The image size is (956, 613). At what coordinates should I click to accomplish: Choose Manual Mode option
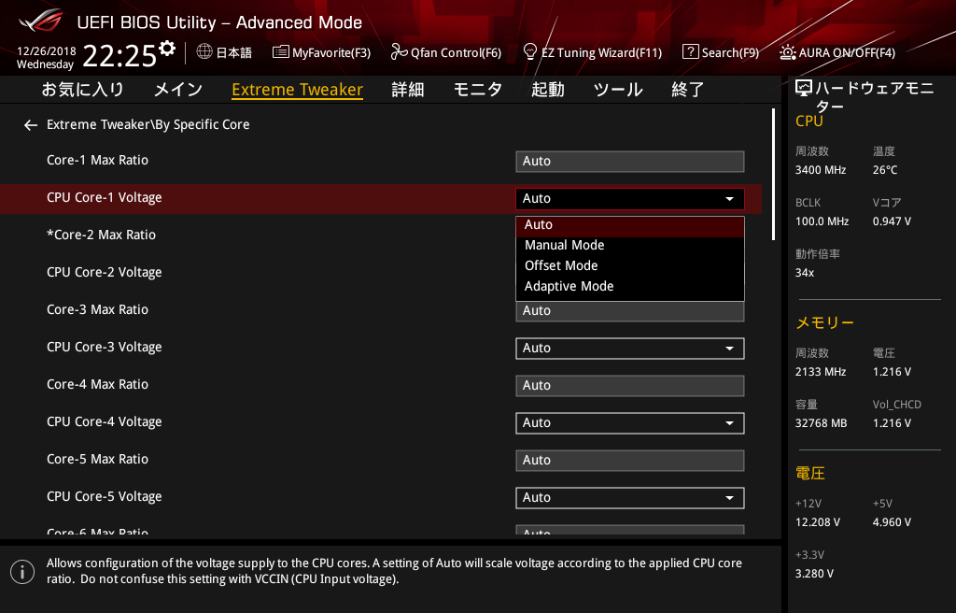tap(630, 246)
